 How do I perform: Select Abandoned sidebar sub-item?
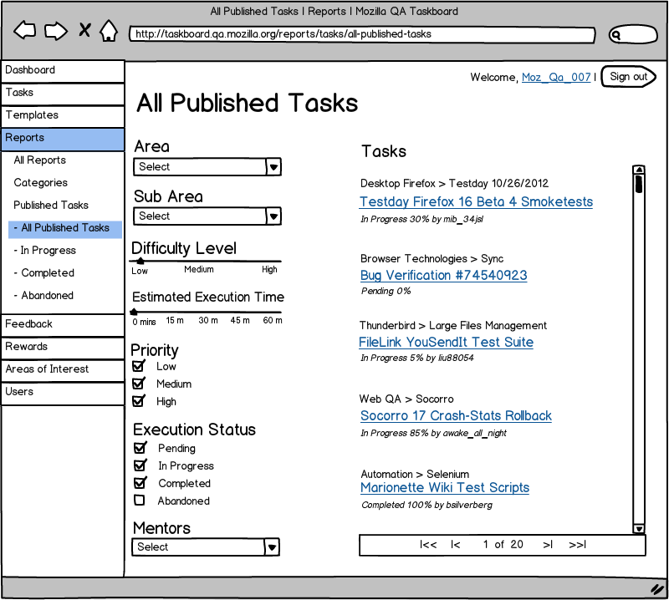click(x=43, y=296)
